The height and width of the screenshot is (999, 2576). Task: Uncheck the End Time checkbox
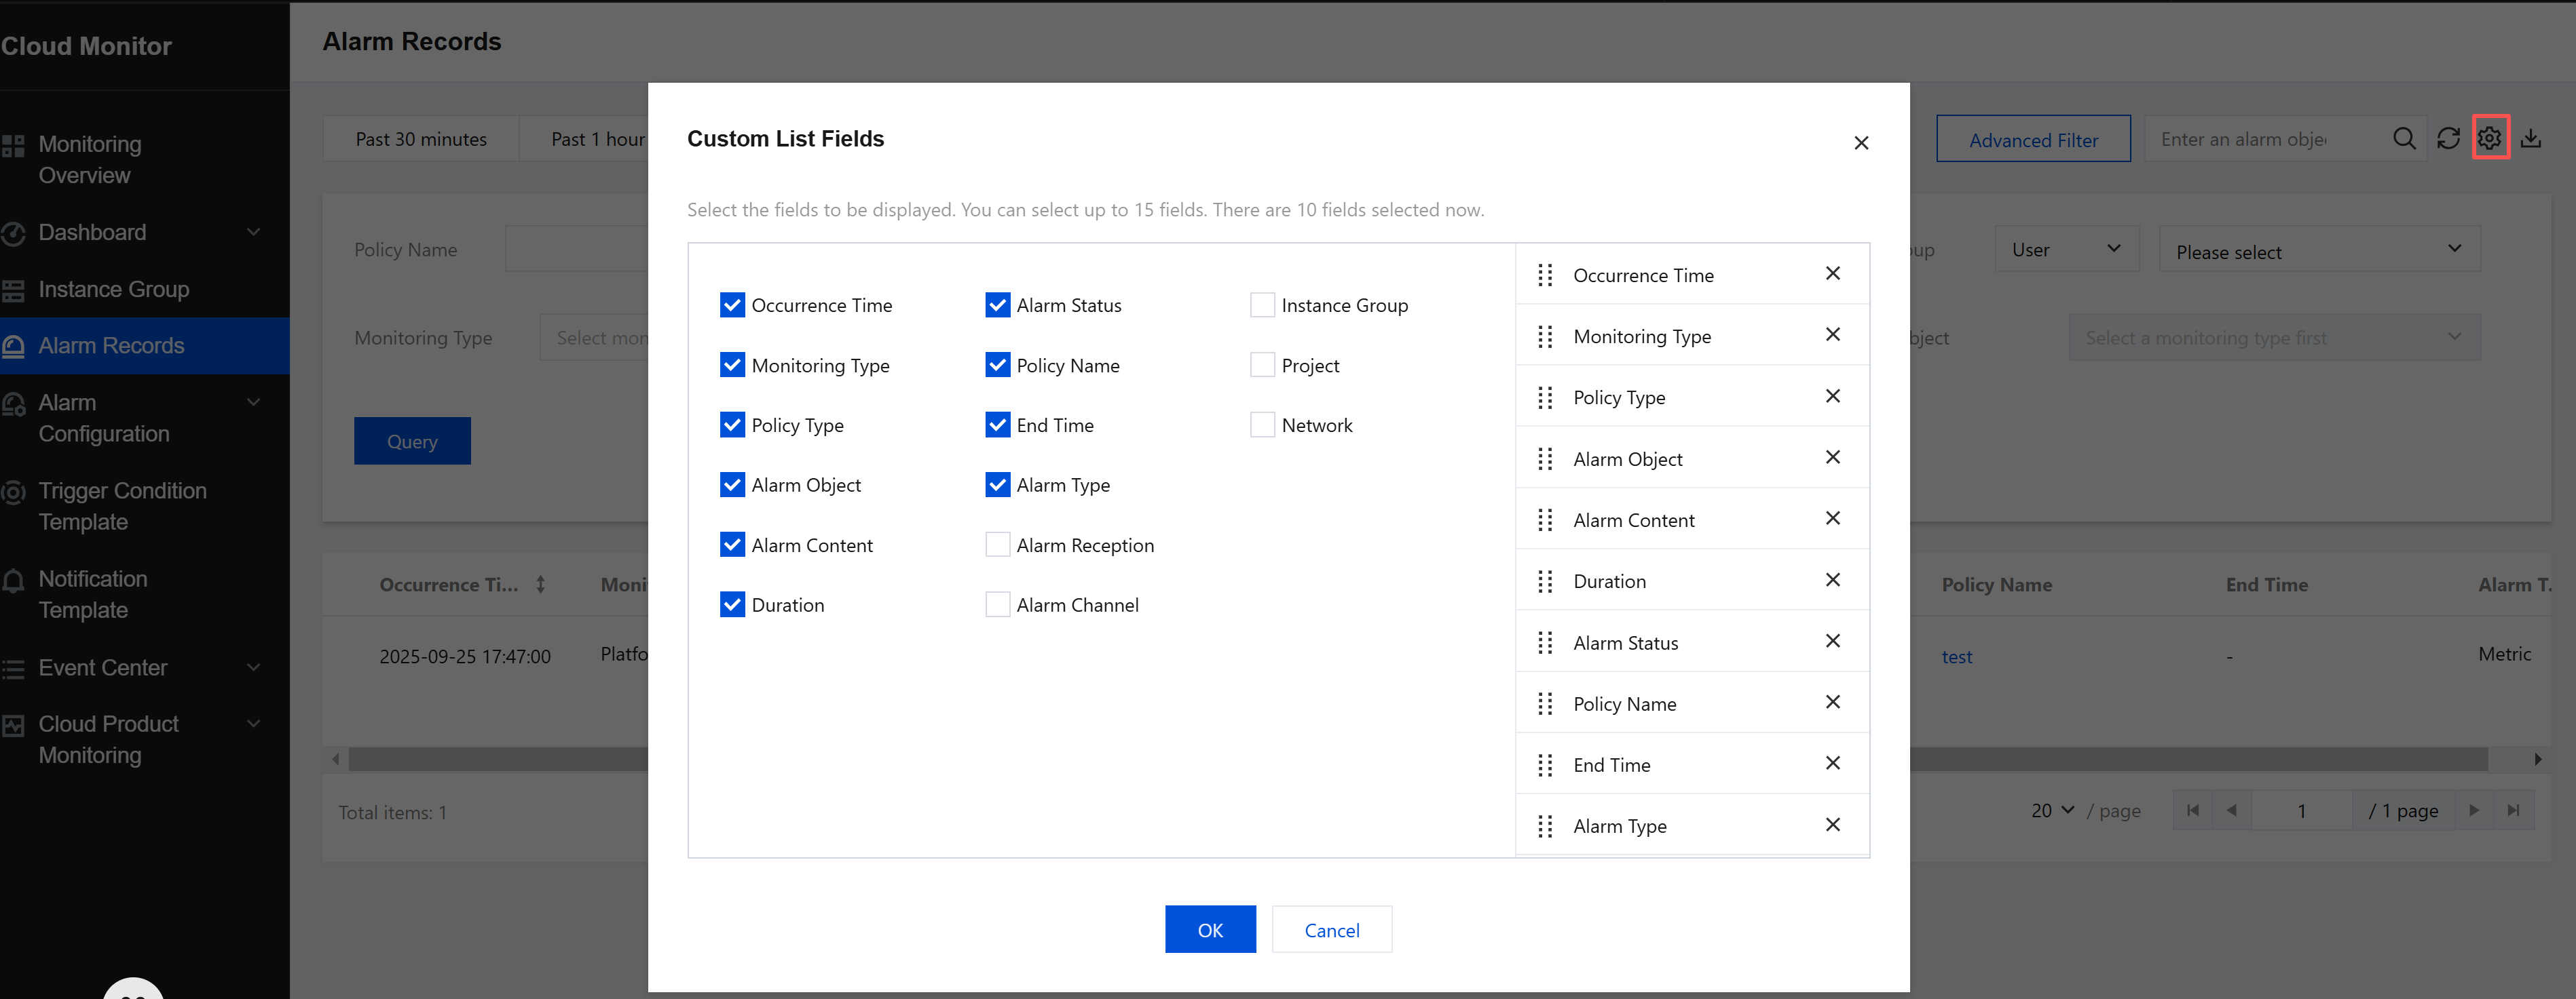(x=997, y=425)
